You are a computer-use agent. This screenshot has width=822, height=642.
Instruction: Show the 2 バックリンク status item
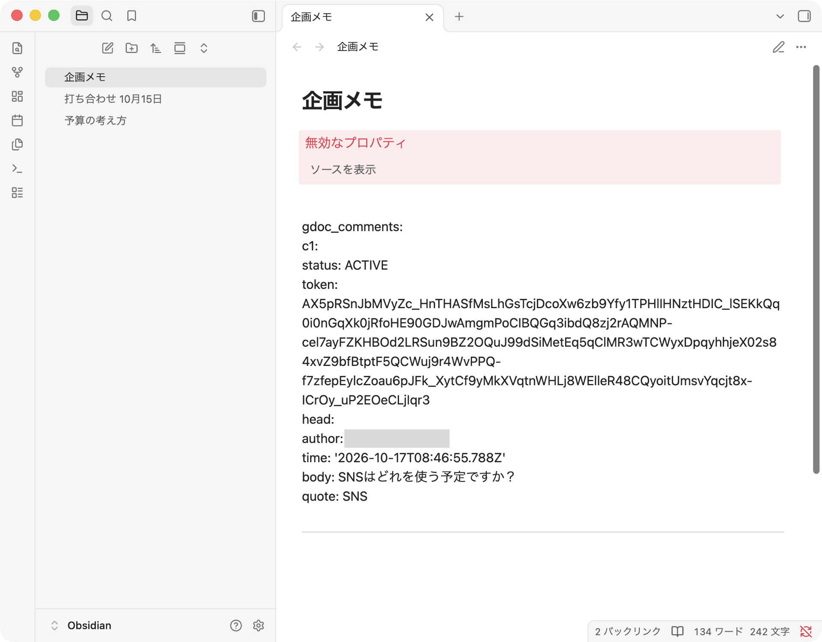click(x=628, y=631)
